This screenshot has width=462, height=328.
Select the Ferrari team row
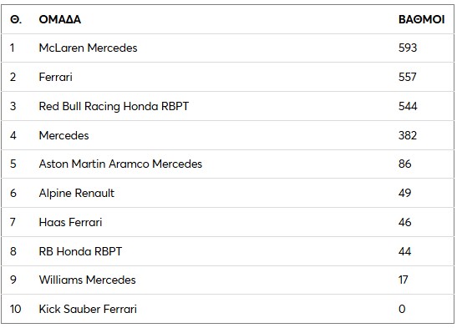point(227,77)
